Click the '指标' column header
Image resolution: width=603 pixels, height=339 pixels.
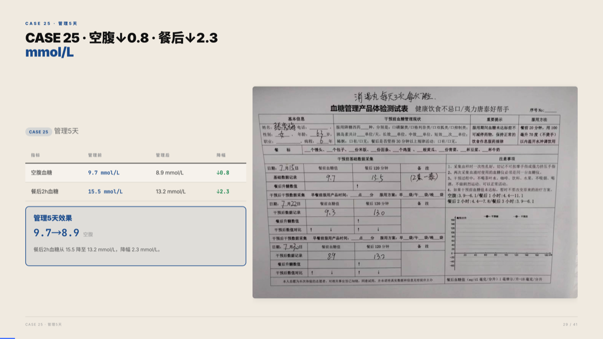pyautogui.click(x=35, y=155)
